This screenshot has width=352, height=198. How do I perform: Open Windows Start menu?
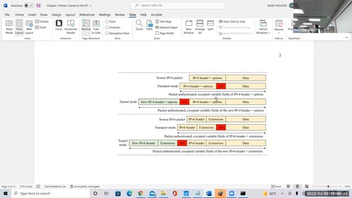(5, 193)
